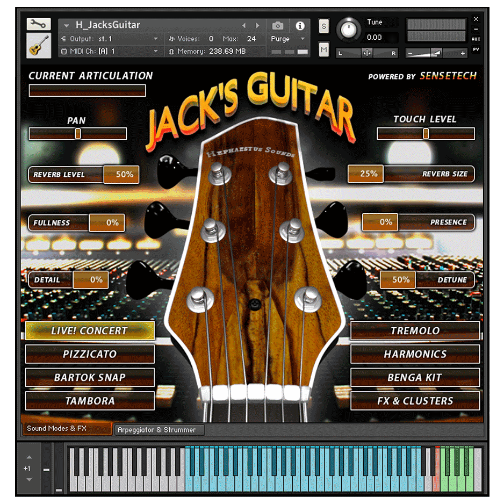
Task: Select the LIVE! CONCERT articulation
Action: (90, 331)
